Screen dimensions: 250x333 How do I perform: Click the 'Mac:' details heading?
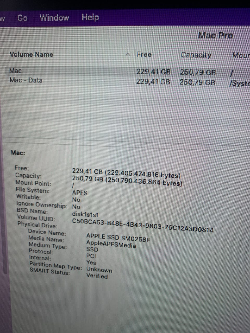18,152
